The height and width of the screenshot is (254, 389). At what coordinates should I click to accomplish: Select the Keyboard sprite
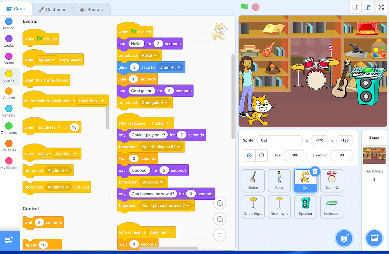pos(332,207)
